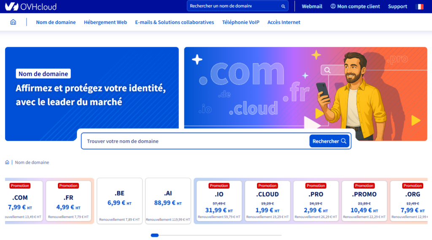432x240 pixels.
Task: Click the OVHcloud logo
Action: point(31,6)
